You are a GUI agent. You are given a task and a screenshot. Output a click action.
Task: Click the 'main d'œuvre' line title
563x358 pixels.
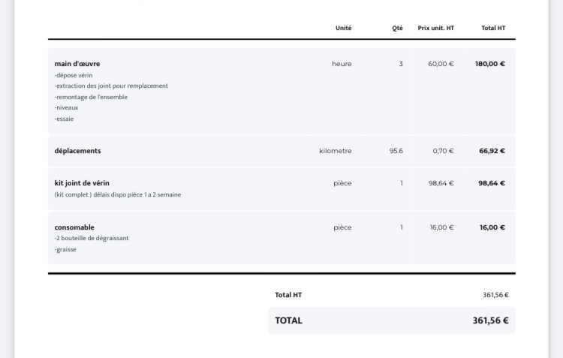77,64
